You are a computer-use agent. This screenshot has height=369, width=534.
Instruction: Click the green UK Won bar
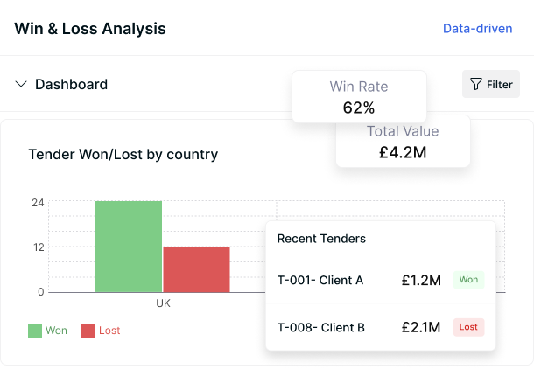(129, 247)
